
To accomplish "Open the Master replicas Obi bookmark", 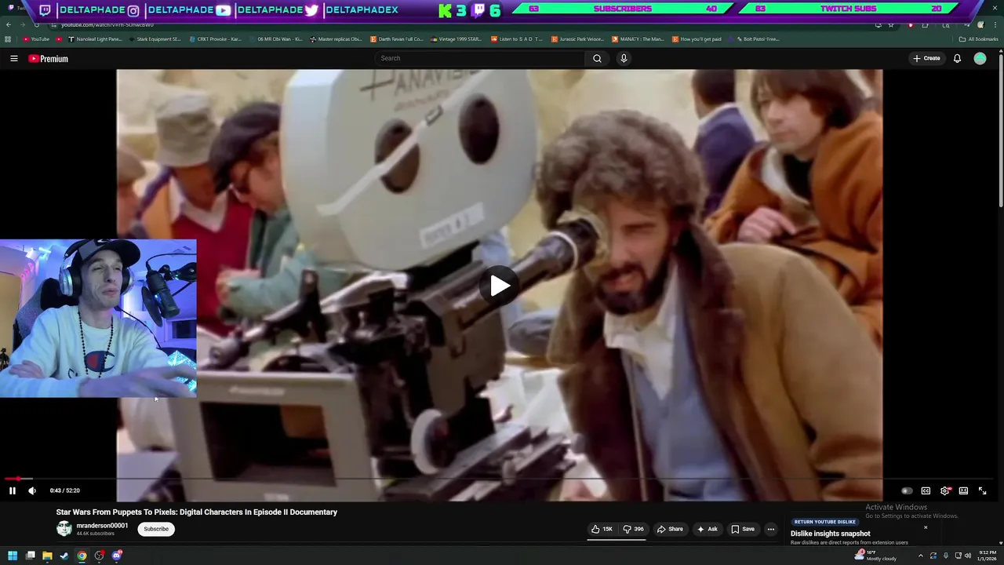I will click(336, 39).
